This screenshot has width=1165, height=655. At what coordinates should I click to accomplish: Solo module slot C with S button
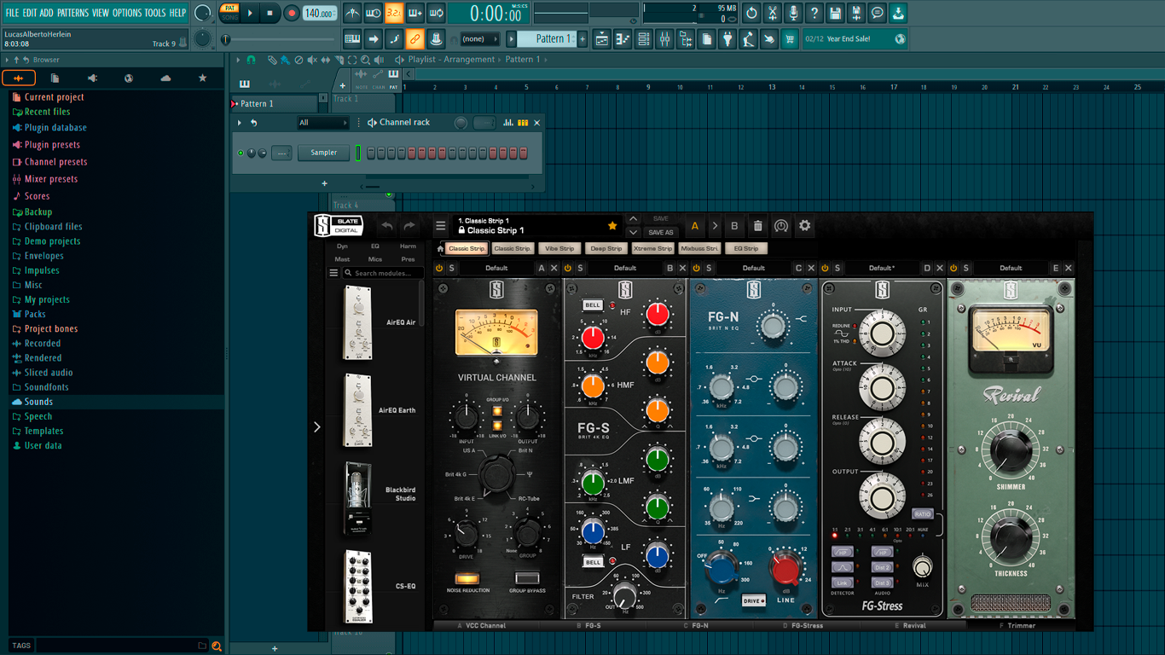tap(709, 268)
